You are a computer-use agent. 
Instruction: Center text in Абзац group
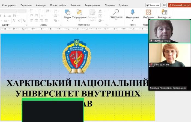pos(37,20)
